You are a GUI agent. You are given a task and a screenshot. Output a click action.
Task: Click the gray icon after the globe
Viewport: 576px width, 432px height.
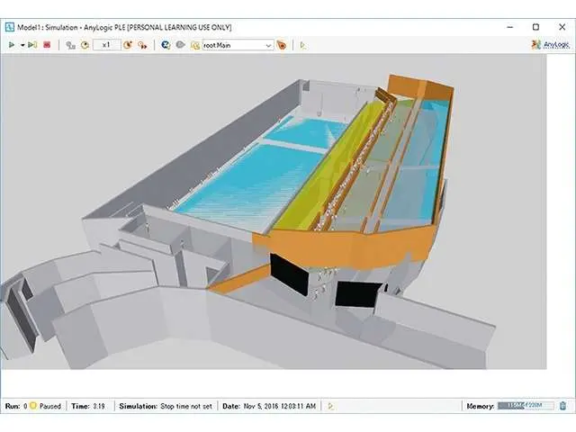tap(180, 45)
